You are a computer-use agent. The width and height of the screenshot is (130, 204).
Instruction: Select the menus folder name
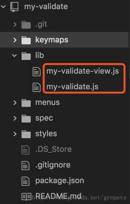47,103
